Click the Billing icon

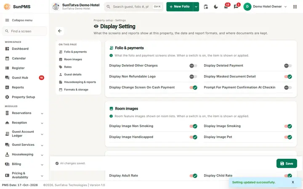click(x=7, y=164)
